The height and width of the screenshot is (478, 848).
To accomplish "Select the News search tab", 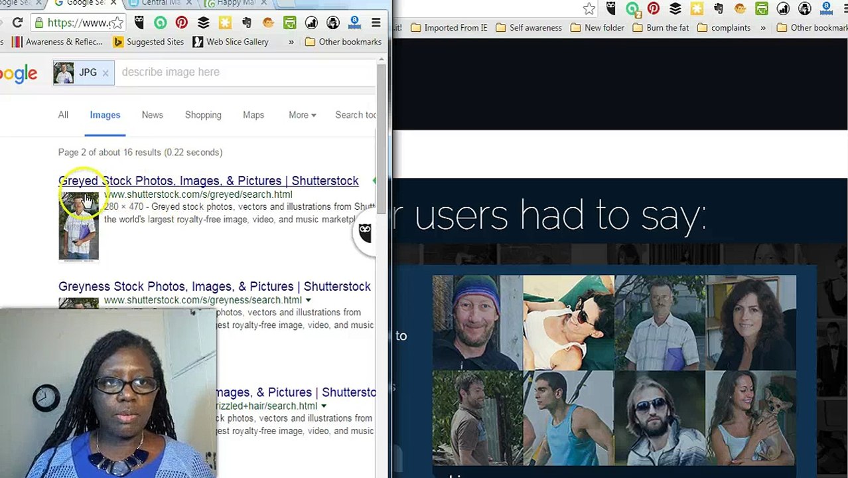I will (152, 115).
